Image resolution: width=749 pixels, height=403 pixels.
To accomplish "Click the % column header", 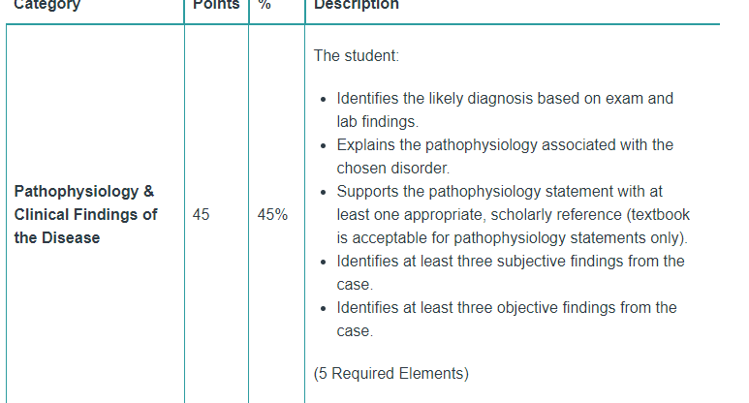I will click(x=265, y=5).
